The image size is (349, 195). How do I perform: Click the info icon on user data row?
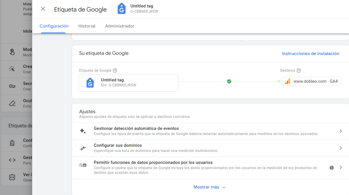pos(332,168)
